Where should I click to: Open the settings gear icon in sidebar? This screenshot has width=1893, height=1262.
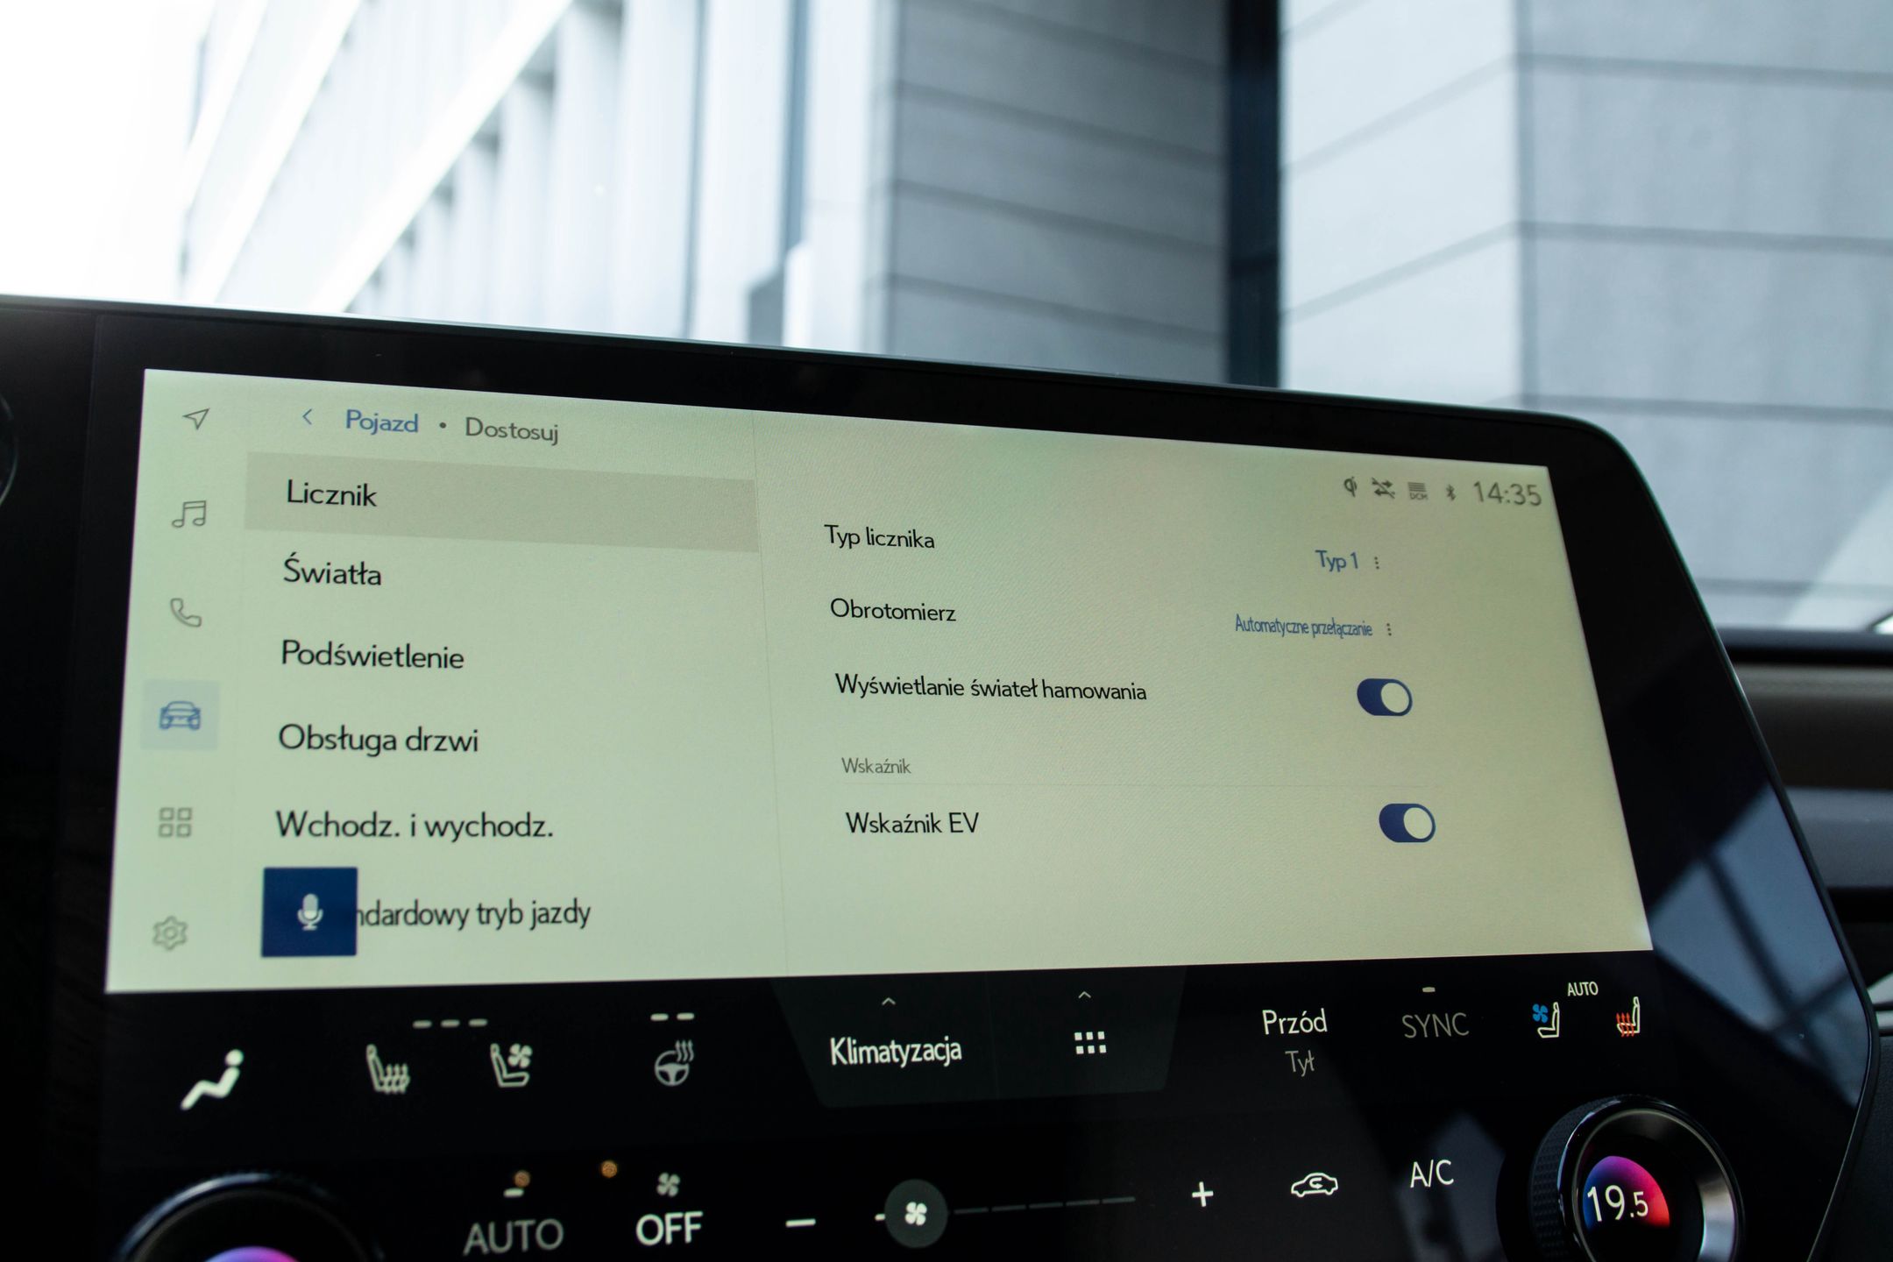(170, 933)
